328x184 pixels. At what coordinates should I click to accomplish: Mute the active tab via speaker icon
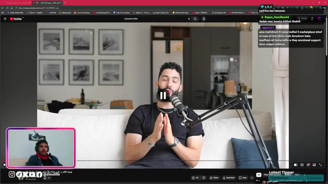(37, 3)
